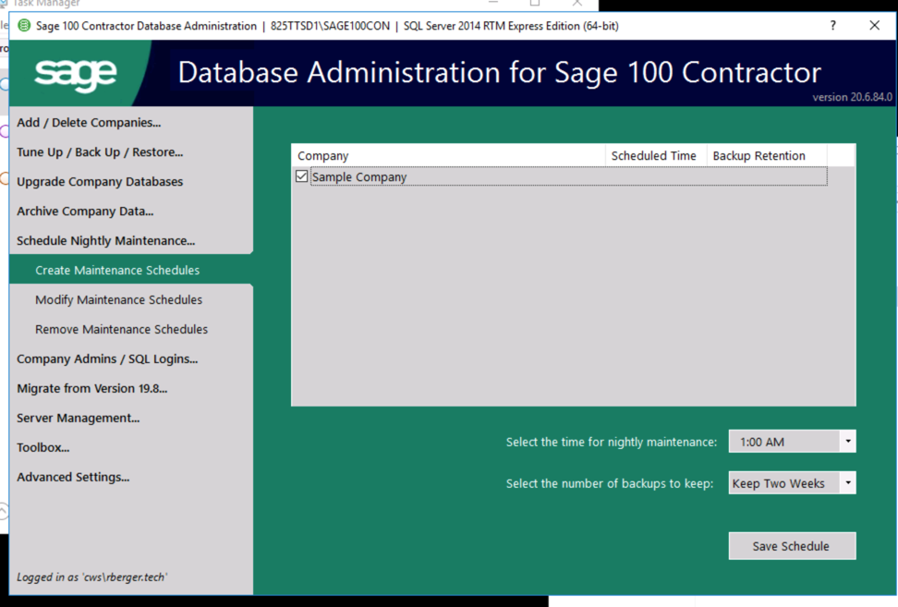Open Archive Company Data menu
Screen dimensions: 898x607
tap(85, 212)
